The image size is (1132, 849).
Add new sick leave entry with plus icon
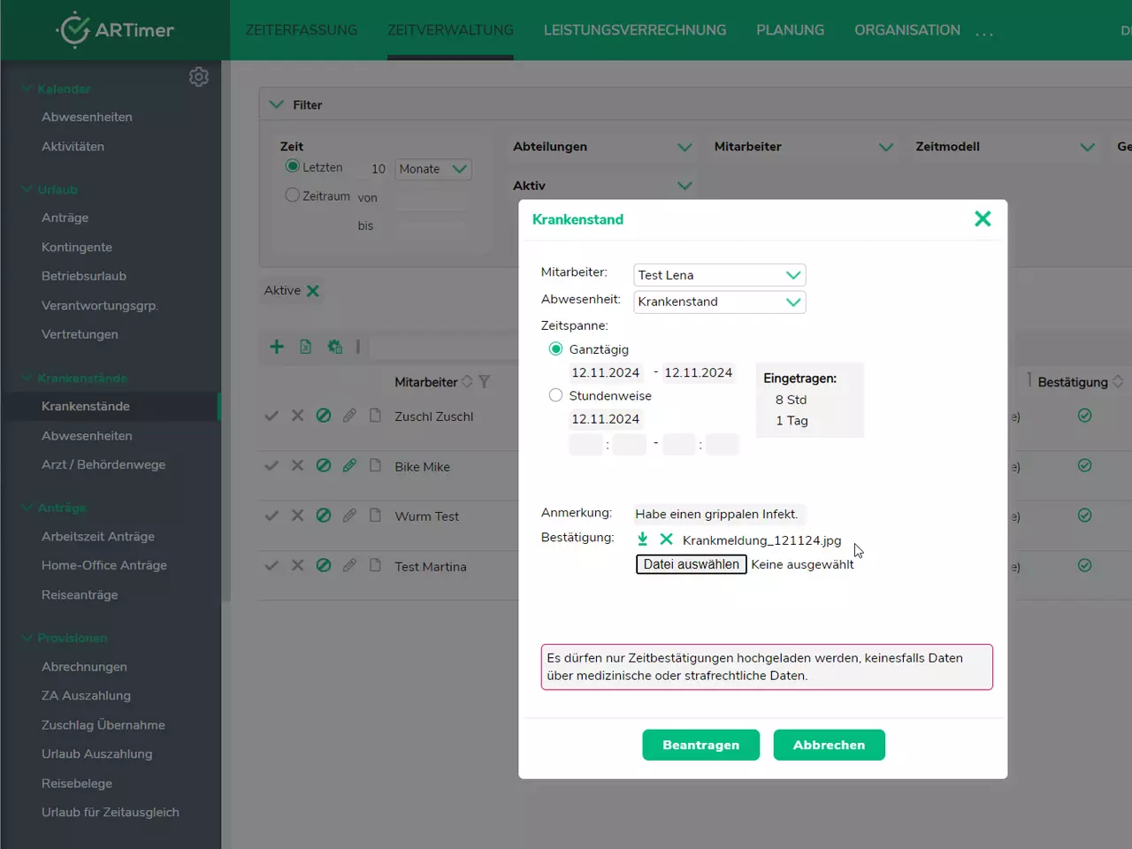pyautogui.click(x=277, y=347)
